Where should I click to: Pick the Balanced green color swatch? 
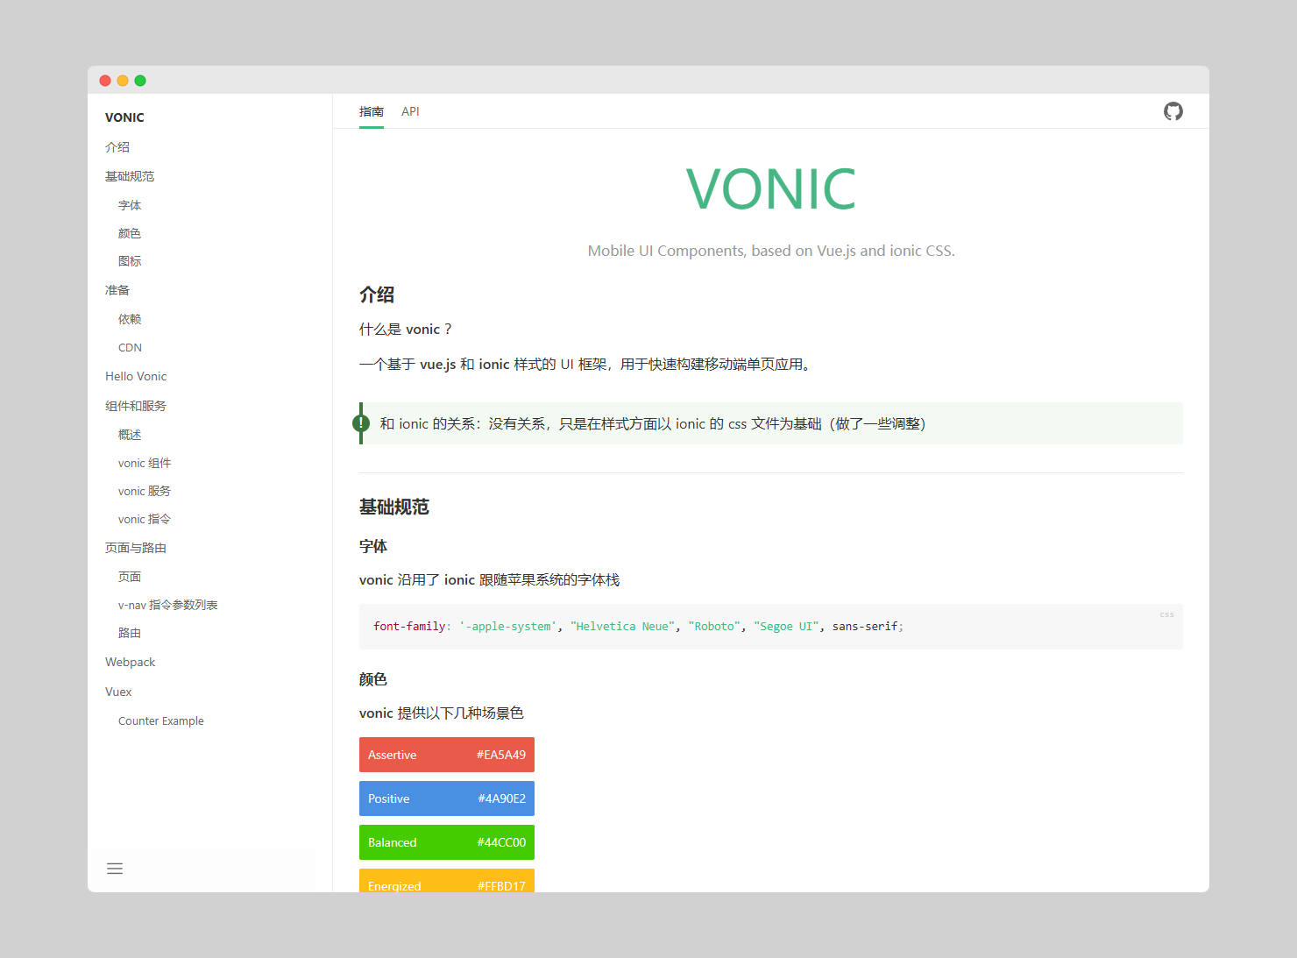(x=447, y=842)
